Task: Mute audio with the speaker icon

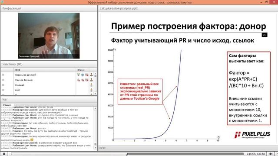Action: (x=270, y=154)
